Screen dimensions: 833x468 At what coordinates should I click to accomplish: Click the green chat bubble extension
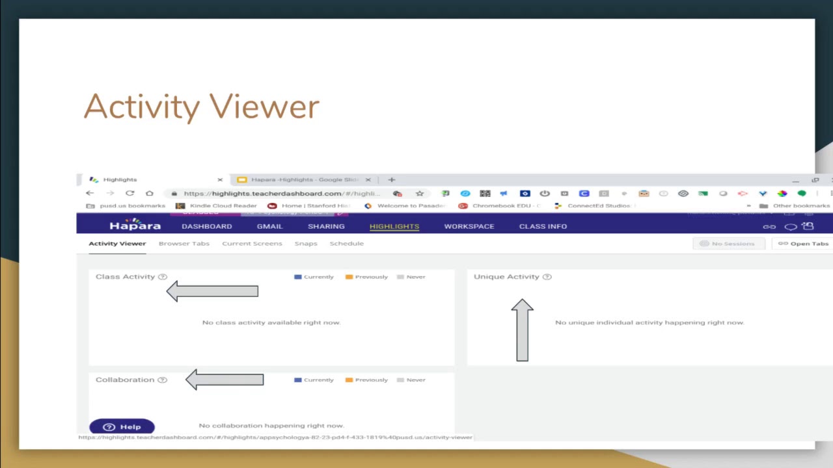802,193
